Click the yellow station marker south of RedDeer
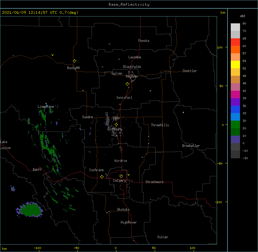The width and height of the screenshot is (258, 252). (128, 84)
